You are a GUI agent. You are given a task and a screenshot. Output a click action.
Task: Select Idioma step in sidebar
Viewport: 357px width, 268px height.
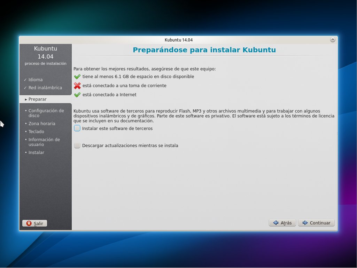[35, 79]
